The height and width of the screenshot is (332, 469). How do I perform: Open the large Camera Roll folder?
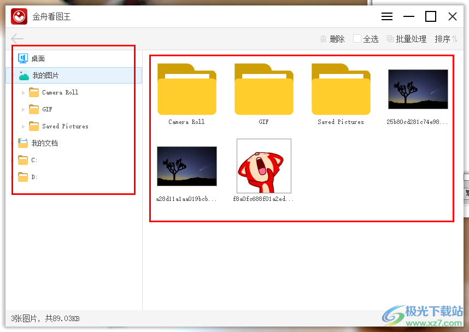(186, 89)
